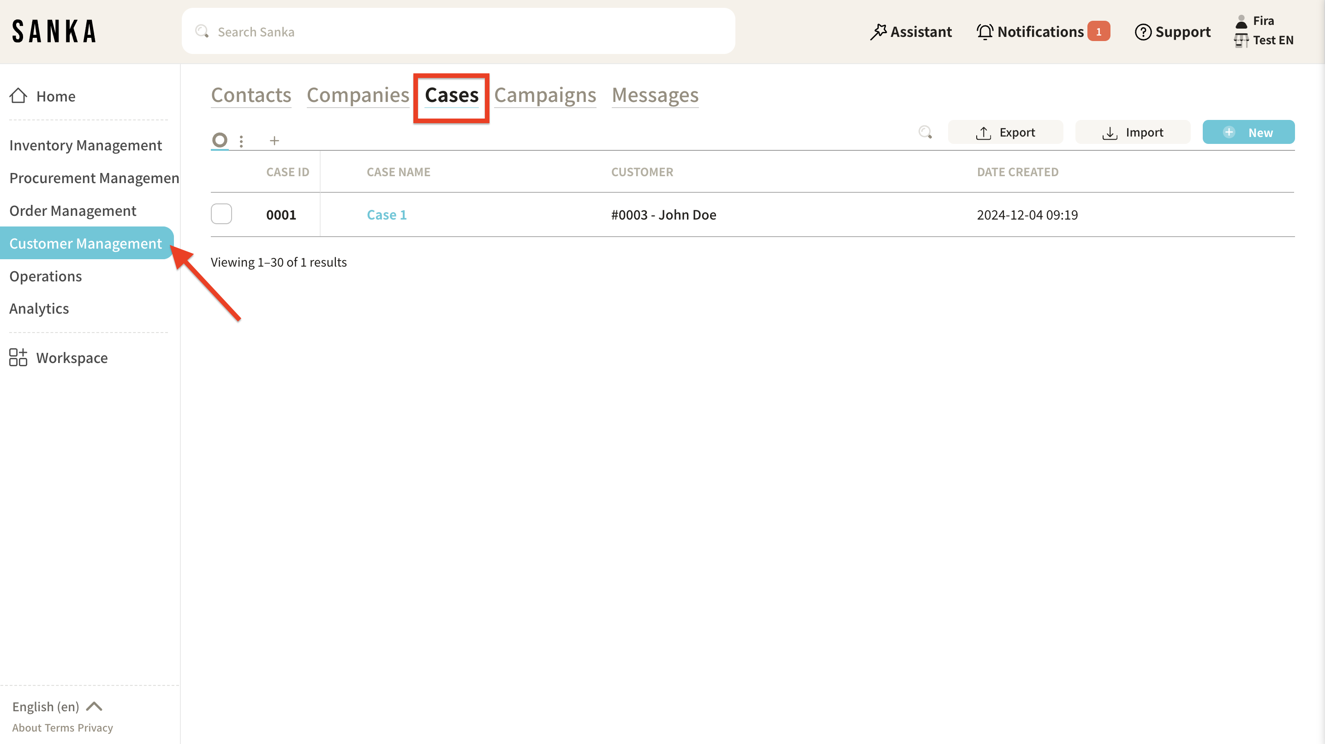
Task: Click the Support question mark icon
Action: click(1142, 32)
